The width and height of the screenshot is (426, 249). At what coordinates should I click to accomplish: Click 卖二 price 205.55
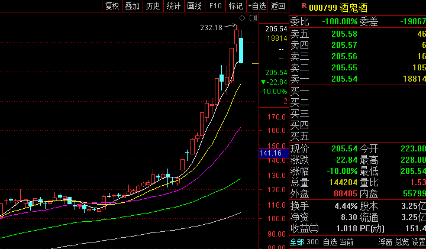[344, 67]
